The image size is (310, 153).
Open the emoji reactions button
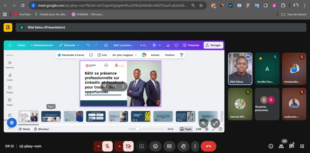click(x=155, y=146)
